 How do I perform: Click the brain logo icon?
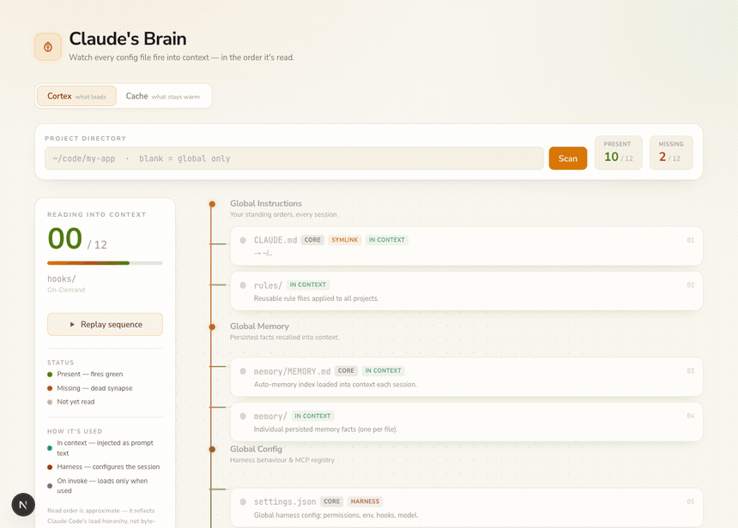tap(47, 46)
